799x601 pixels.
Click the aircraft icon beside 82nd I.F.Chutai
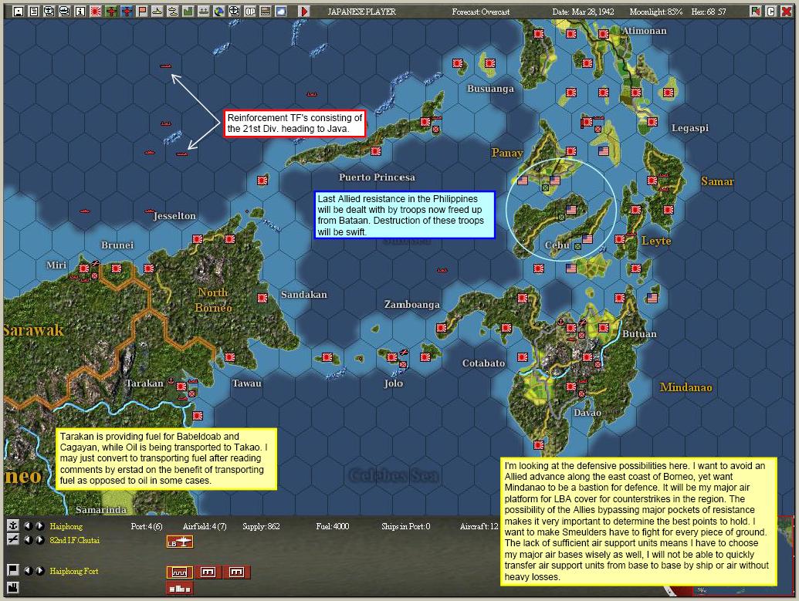coord(13,539)
